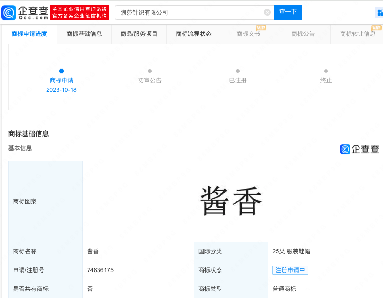Open the 商品/服务项目 tab
Screen dimensions: 383x298
(139, 34)
